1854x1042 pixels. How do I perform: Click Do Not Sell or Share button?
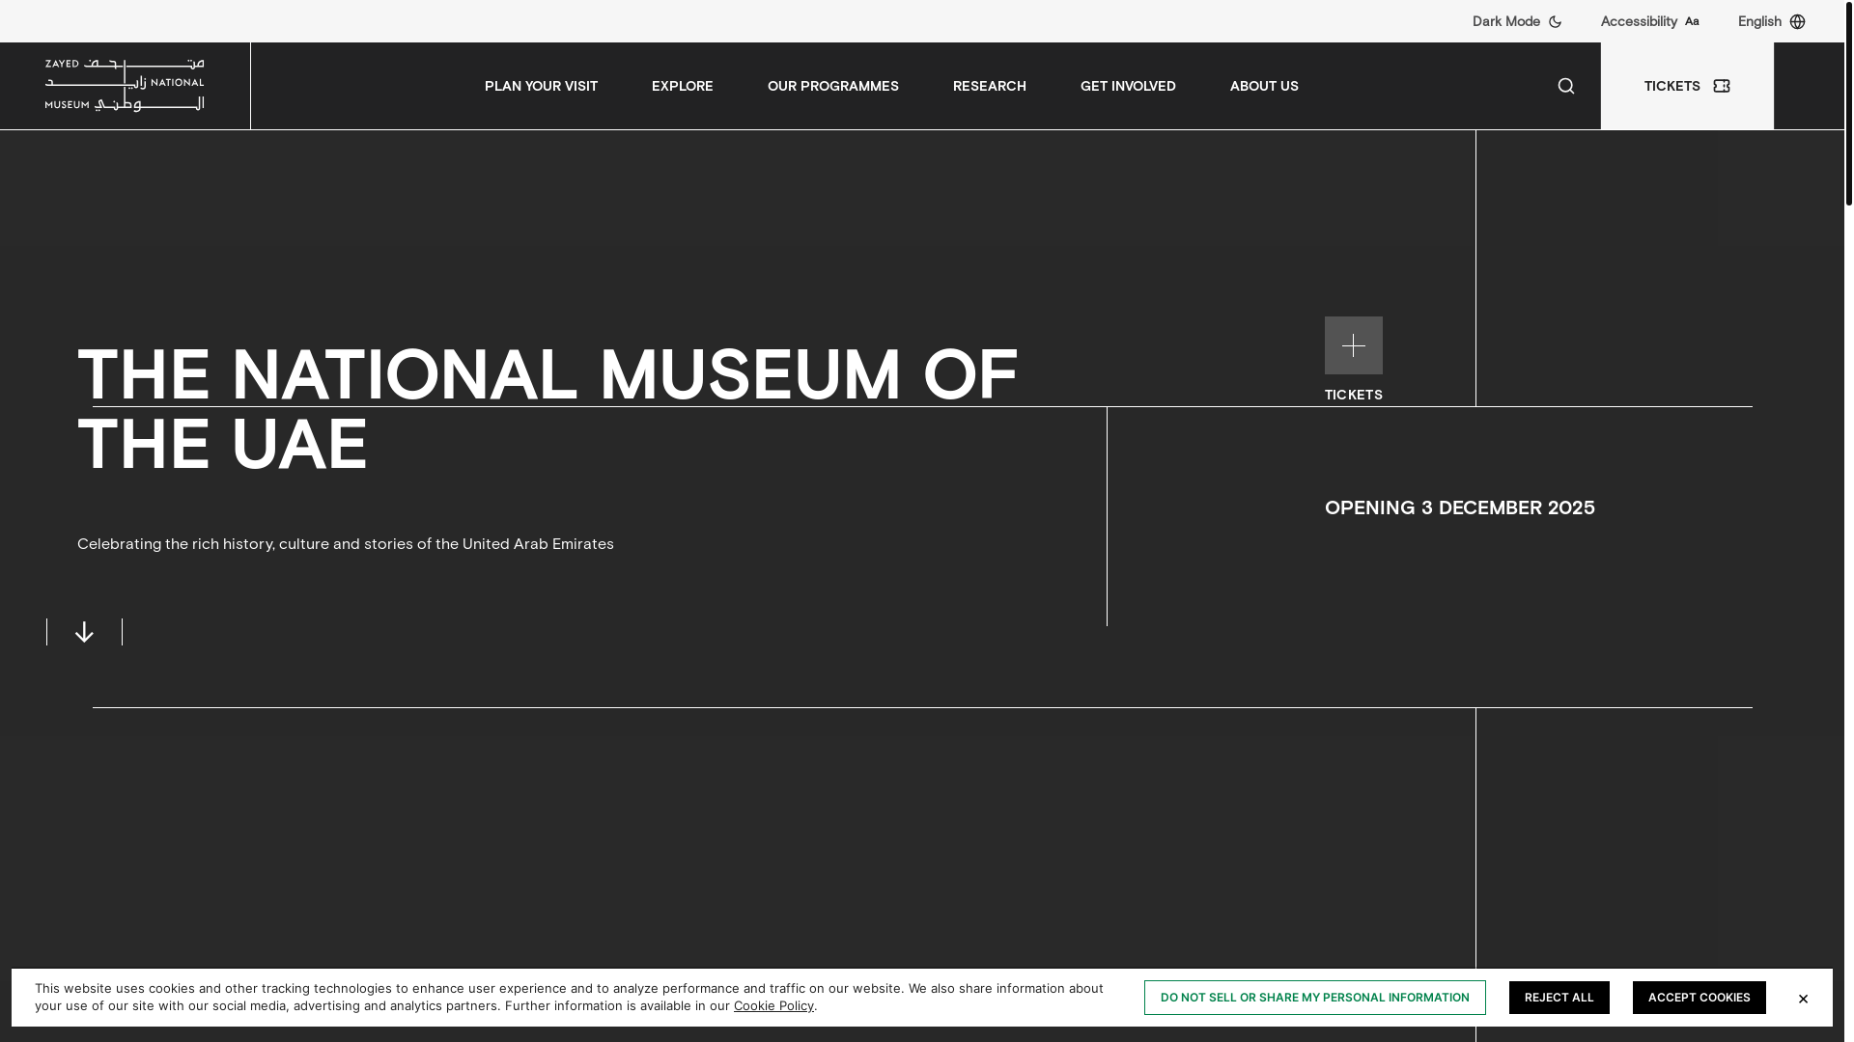pyautogui.click(x=1315, y=998)
